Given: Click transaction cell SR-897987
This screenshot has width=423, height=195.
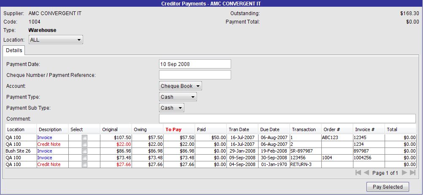Looking at the screenshot, I should tap(306, 151).
